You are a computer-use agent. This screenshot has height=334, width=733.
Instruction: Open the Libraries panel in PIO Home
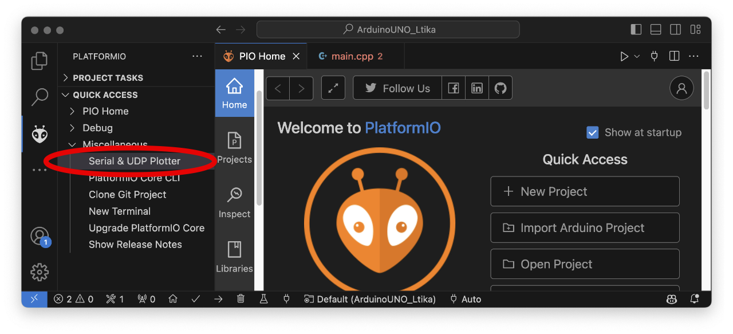[x=234, y=257]
